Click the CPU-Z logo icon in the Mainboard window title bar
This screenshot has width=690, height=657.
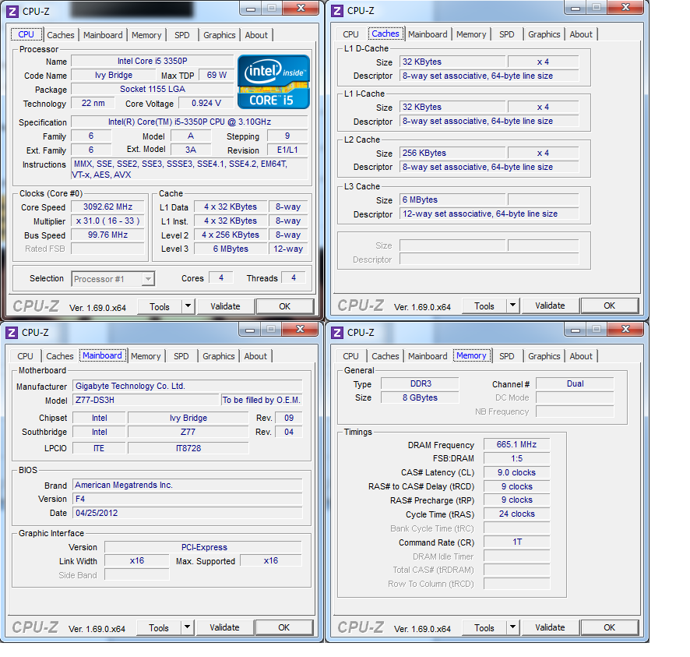(x=12, y=333)
